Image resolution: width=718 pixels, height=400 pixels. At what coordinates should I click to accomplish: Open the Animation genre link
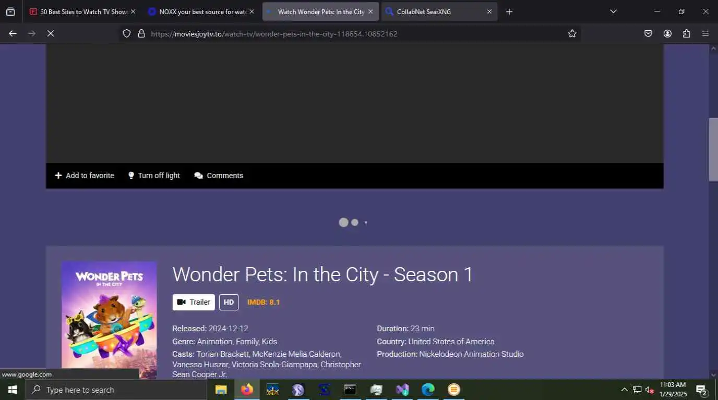[x=214, y=342]
